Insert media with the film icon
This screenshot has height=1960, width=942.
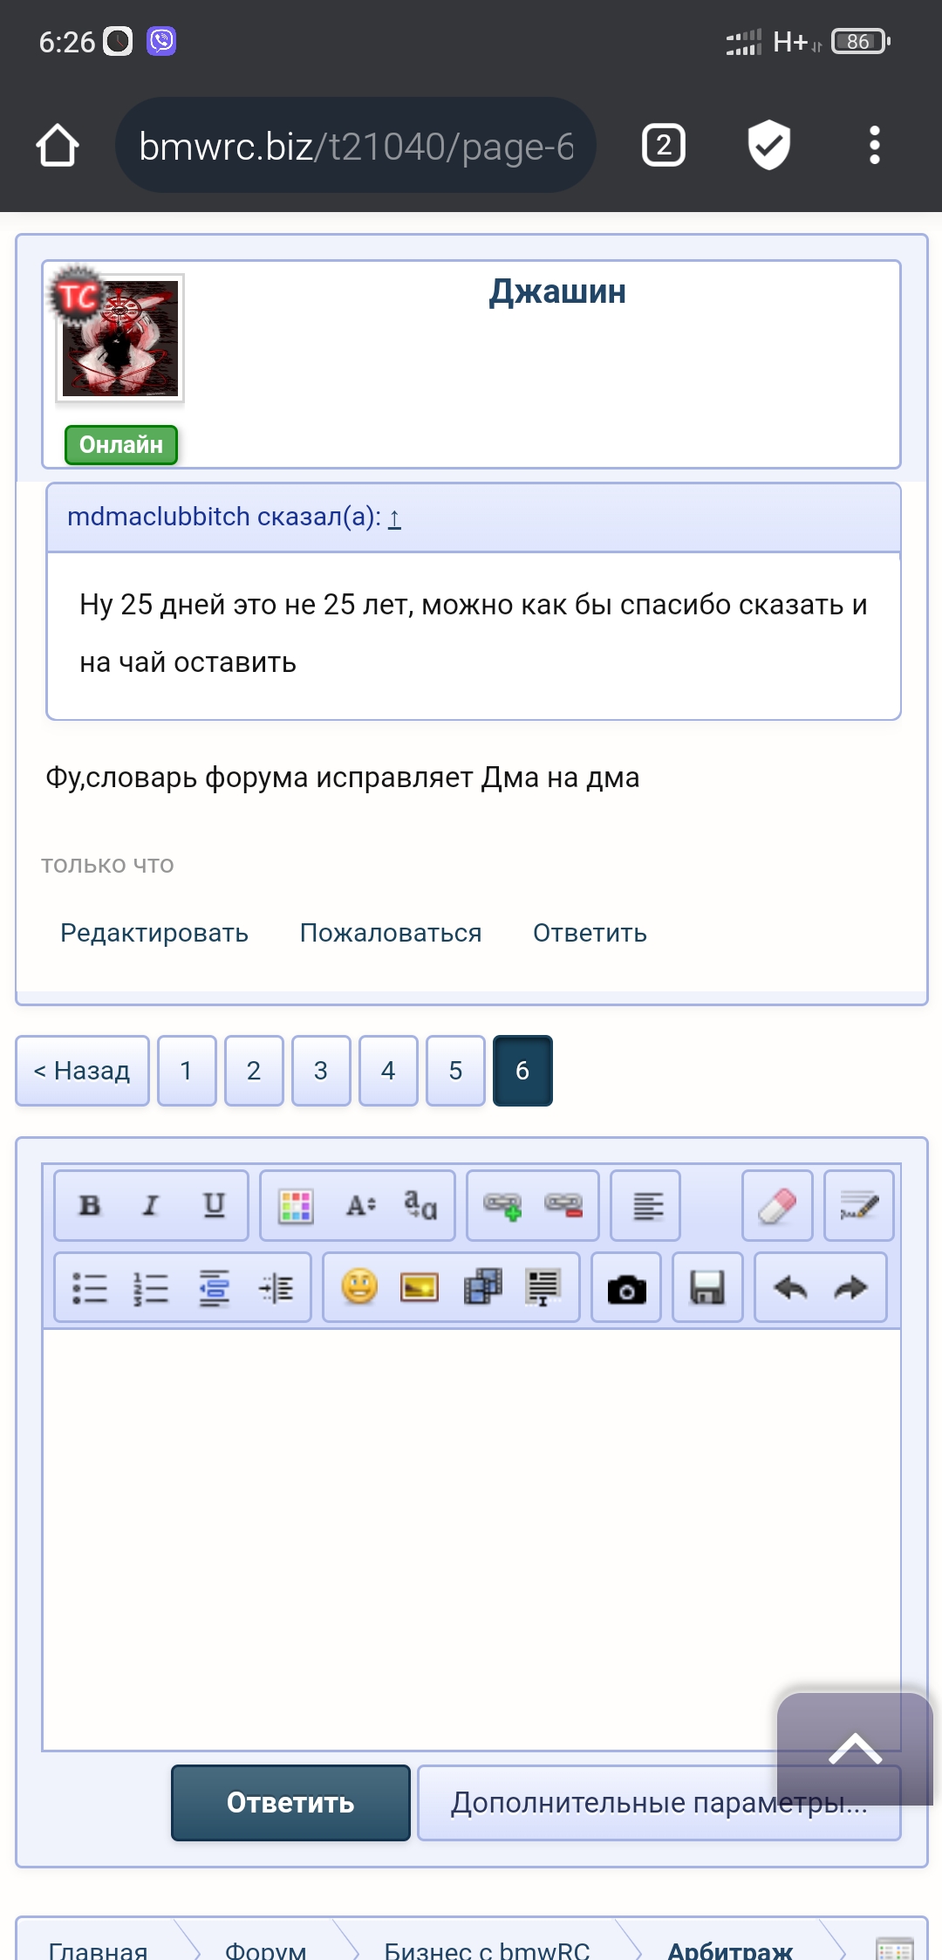pyautogui.click(x=482, y=1288)
